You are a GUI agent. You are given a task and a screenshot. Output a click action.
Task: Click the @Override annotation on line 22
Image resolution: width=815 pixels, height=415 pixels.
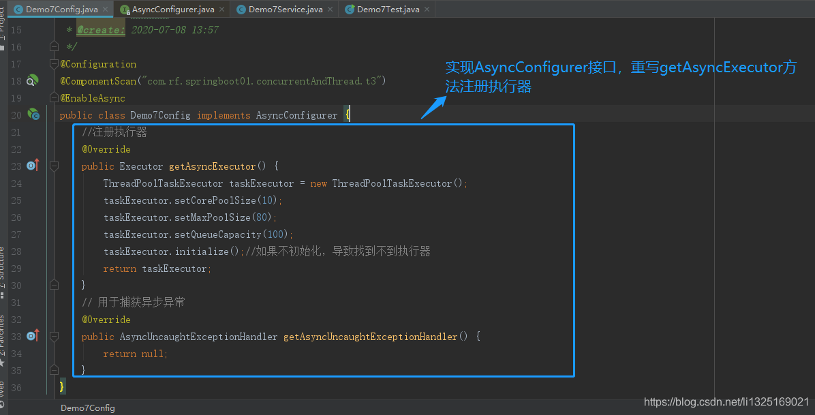[x=106, y=149]
